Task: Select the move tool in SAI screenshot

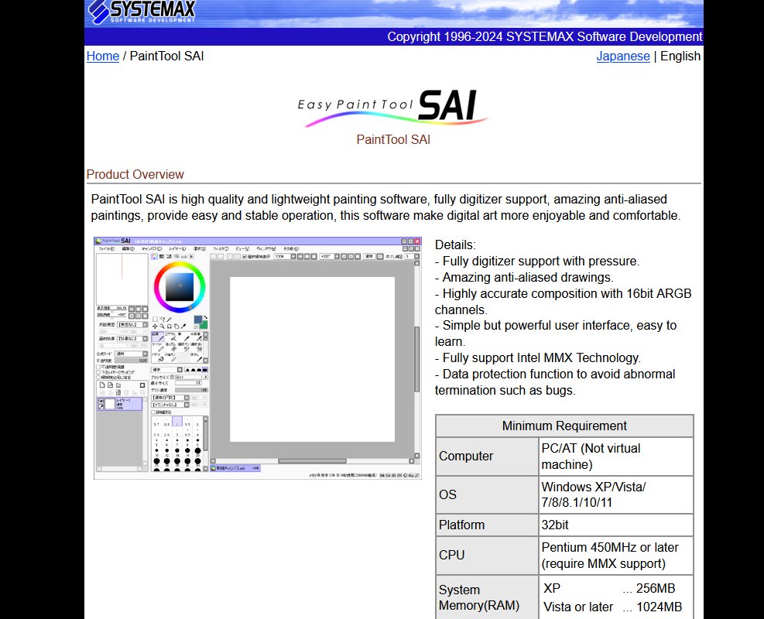Action: tap(155, 327)
